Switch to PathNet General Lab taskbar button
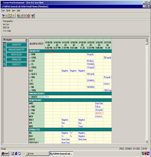 click(x=62, y=153)
